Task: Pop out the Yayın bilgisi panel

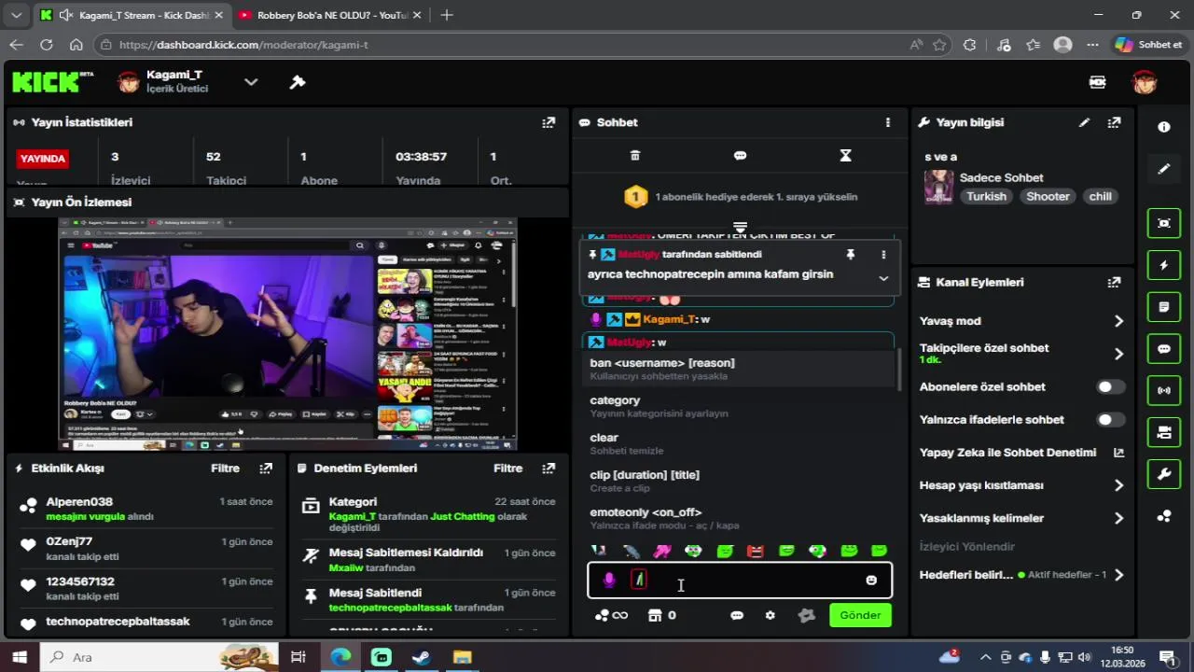Action: click(x=1114, y=122)
